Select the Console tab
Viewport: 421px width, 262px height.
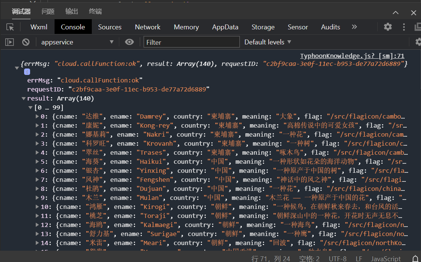[73, 27]
